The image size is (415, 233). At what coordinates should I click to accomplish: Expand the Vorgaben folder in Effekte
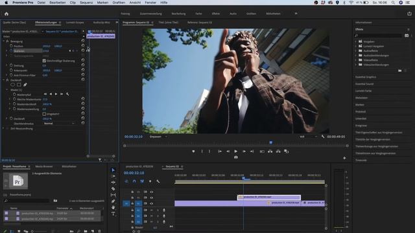pos(356,41)
